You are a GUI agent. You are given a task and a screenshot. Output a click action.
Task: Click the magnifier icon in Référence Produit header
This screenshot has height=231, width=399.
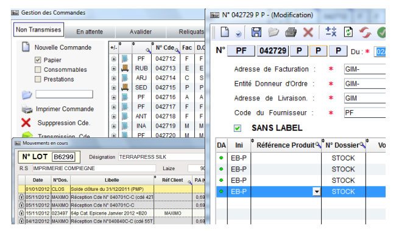coord(318,145)
